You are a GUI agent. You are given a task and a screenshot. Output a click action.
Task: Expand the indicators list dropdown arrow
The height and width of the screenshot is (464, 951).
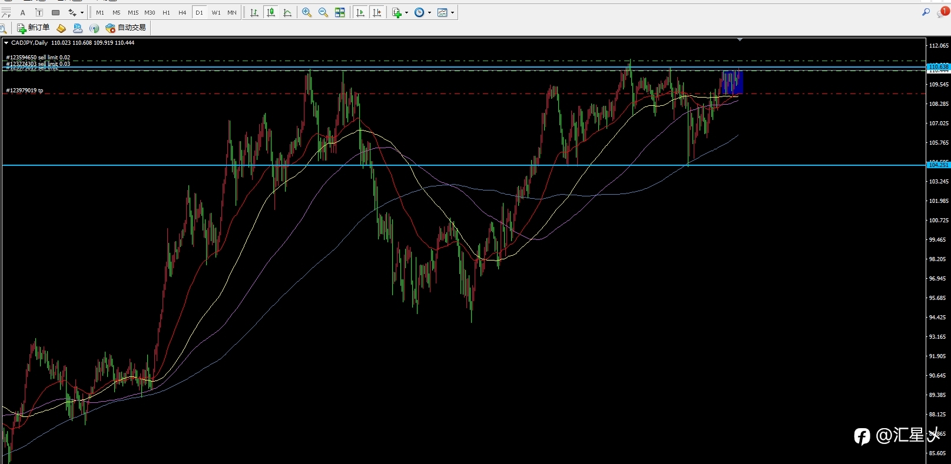pyautogui.click(x=406, y=13)
